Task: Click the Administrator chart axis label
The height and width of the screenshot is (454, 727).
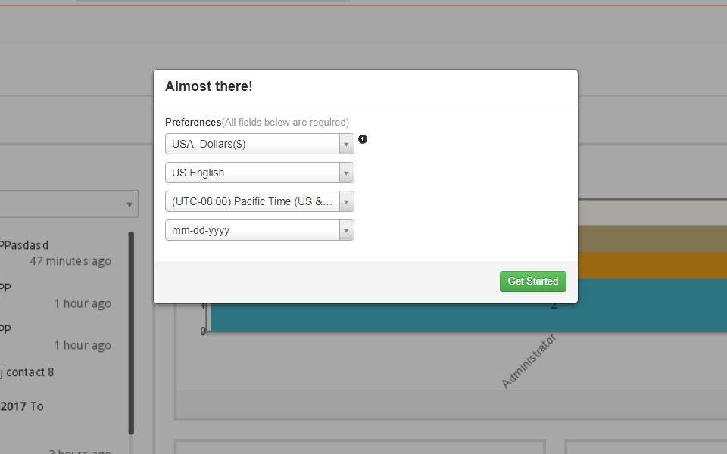Action: tap(529, 362)
